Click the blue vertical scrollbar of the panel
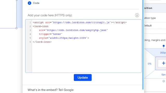This screenshot has width=166, height=93. click(x=143, y=45)
